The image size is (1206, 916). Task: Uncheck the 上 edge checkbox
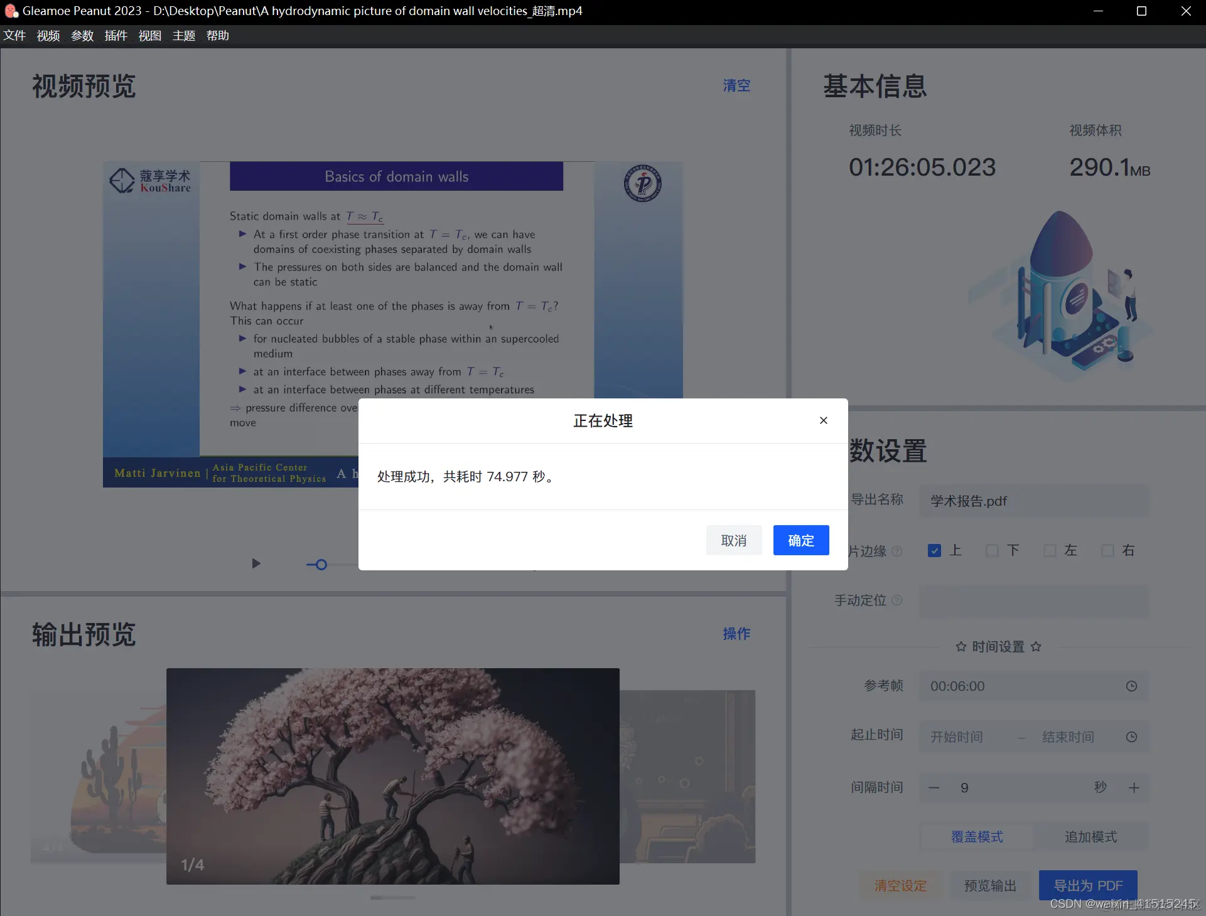click(x=934, y=550)
